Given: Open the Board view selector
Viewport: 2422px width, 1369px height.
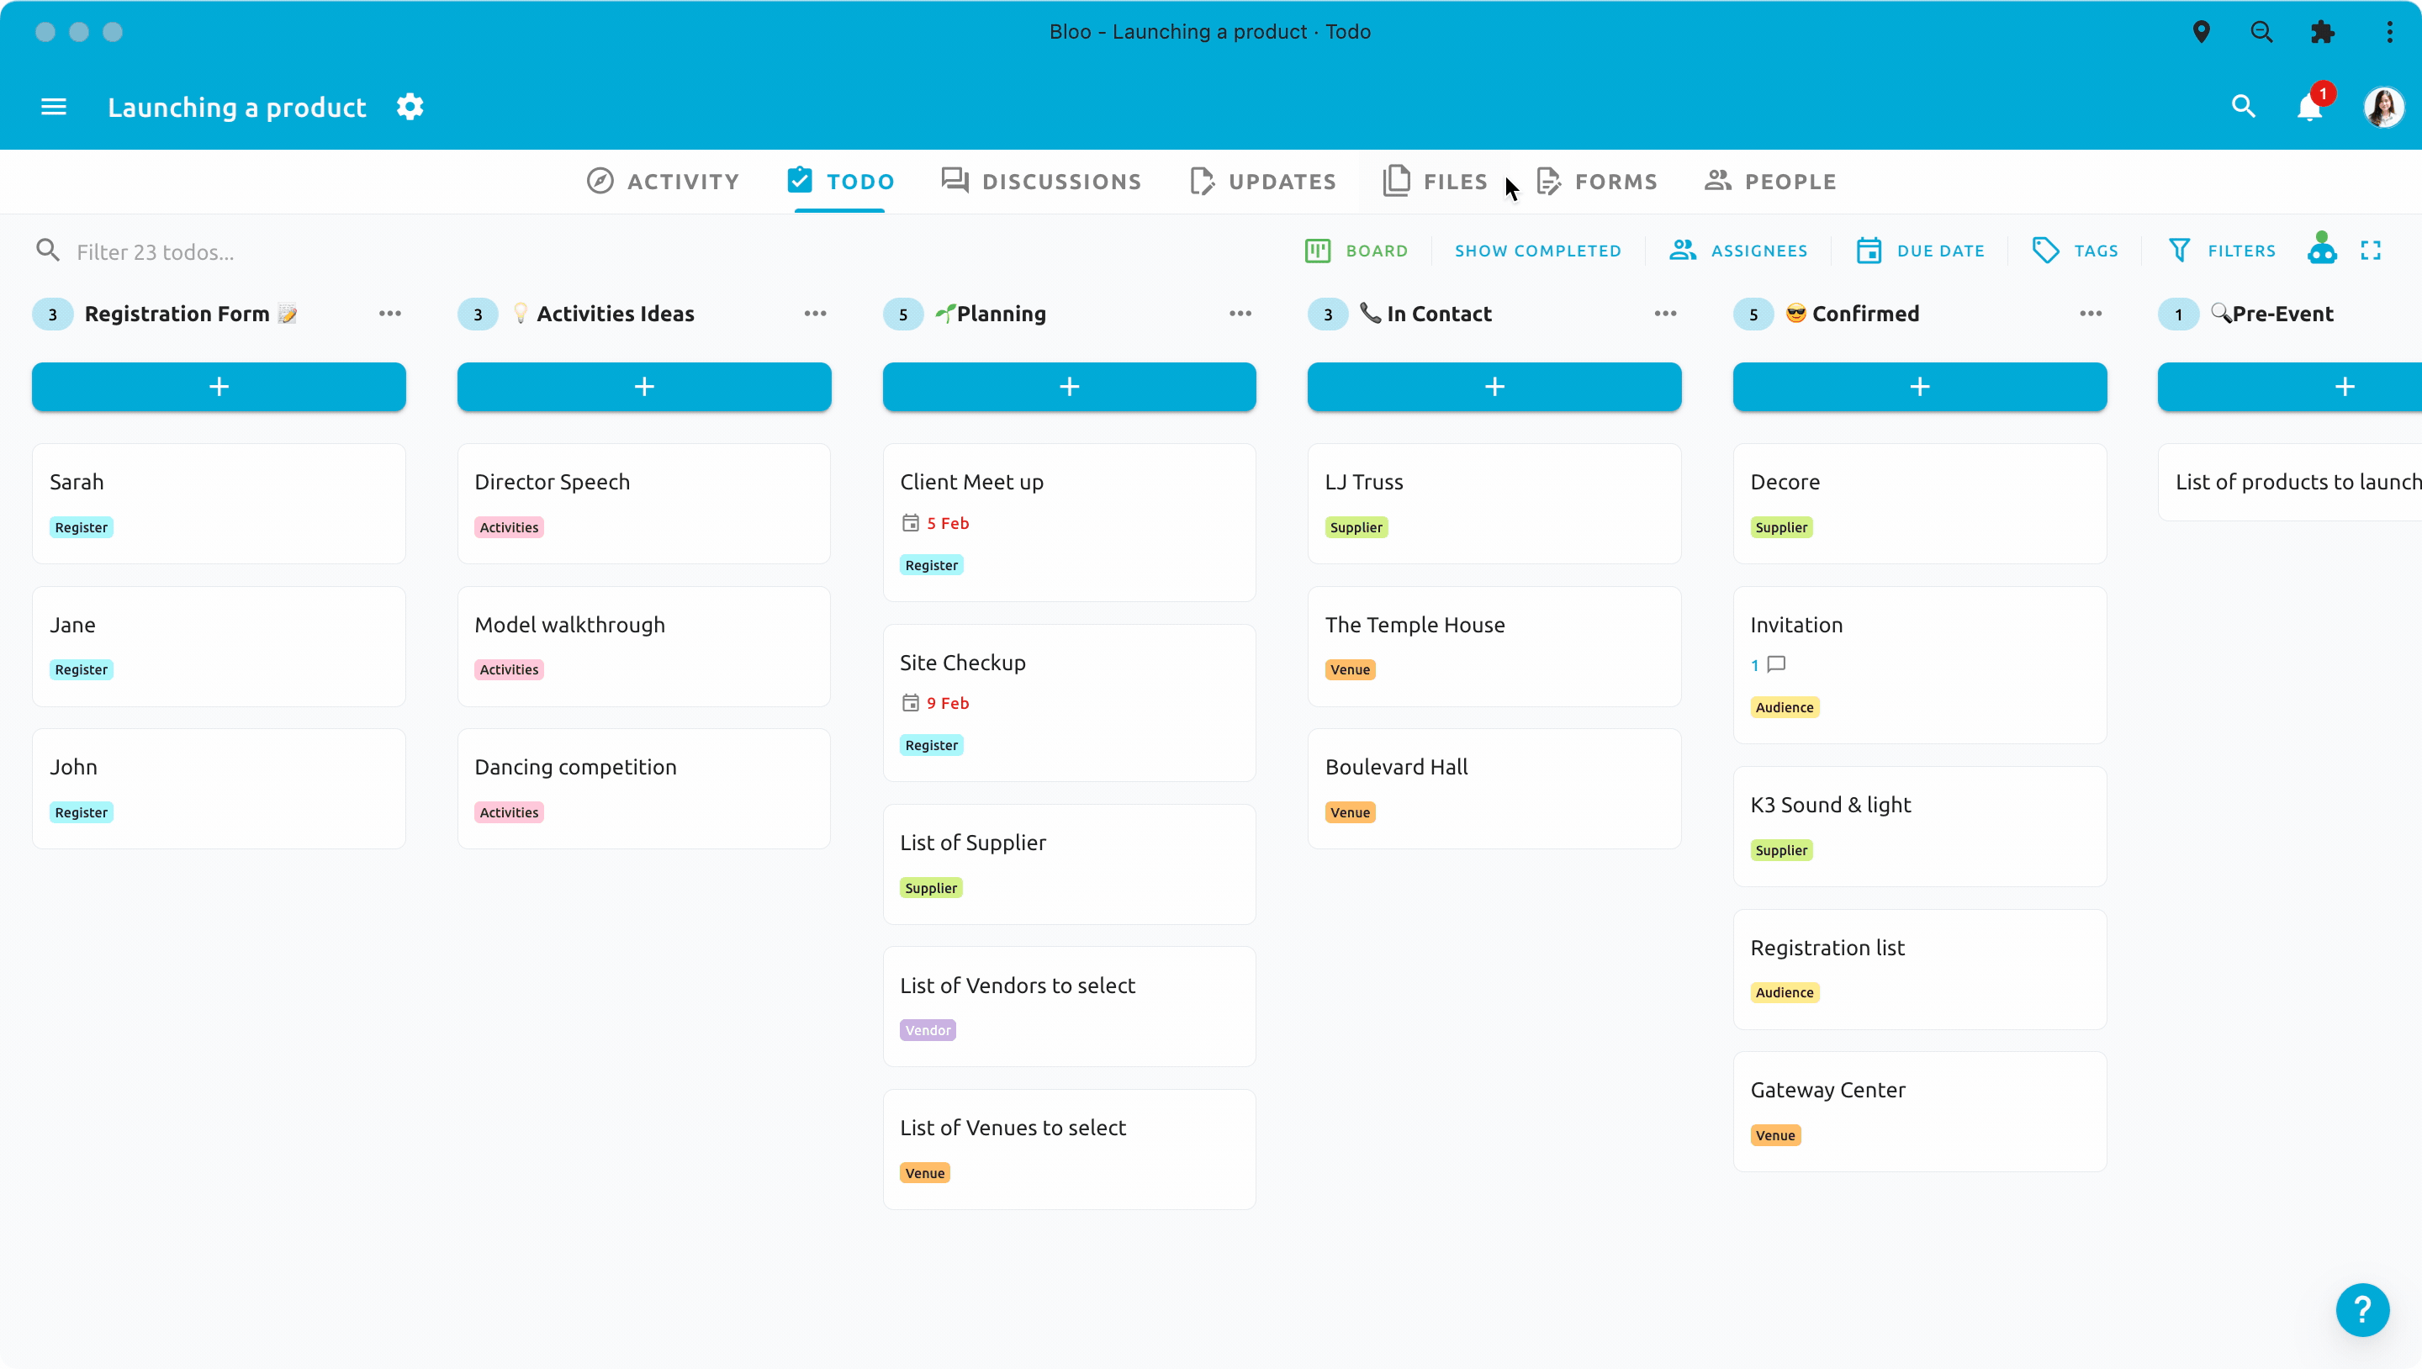Looking at the screenshot, I should tap(1356, 251).
